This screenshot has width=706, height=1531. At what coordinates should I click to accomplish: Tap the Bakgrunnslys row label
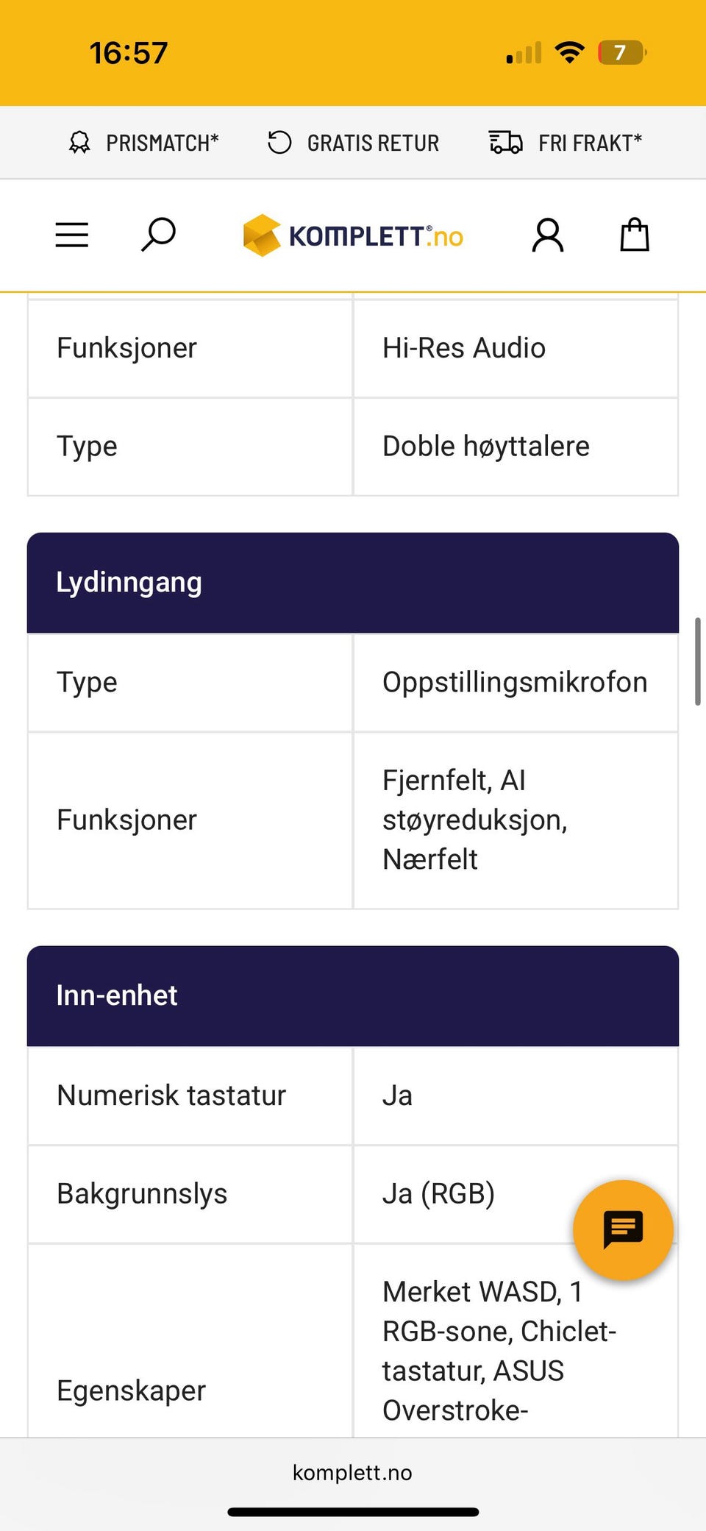point(142,1193)
